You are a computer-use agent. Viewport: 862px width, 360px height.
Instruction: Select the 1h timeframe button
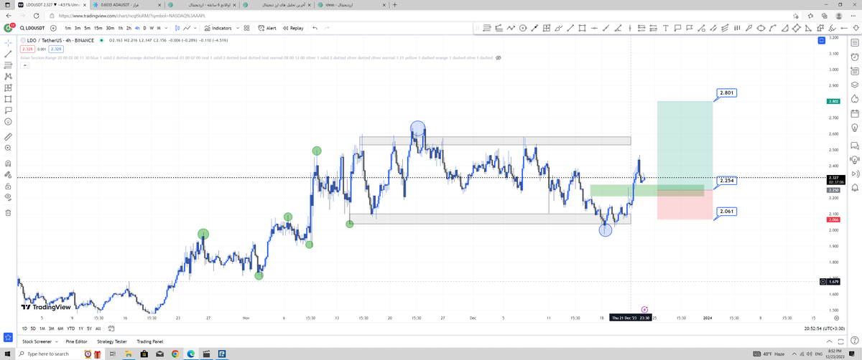[120, 28]
